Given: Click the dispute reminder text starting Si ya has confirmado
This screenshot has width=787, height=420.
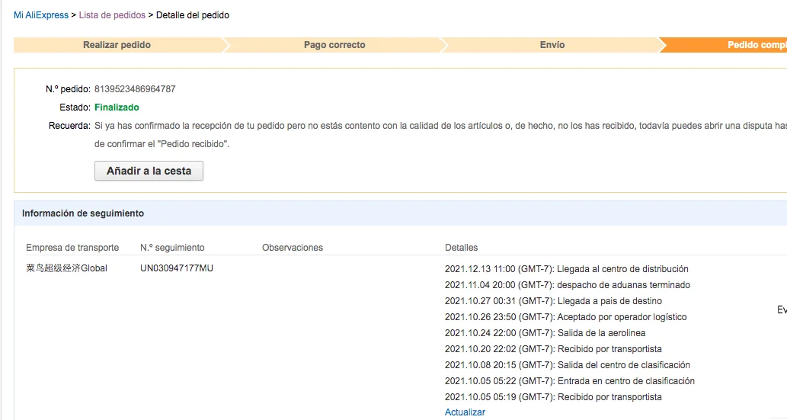Looking at the screenshot, I should pyautogui.click(x=440, y=126).
